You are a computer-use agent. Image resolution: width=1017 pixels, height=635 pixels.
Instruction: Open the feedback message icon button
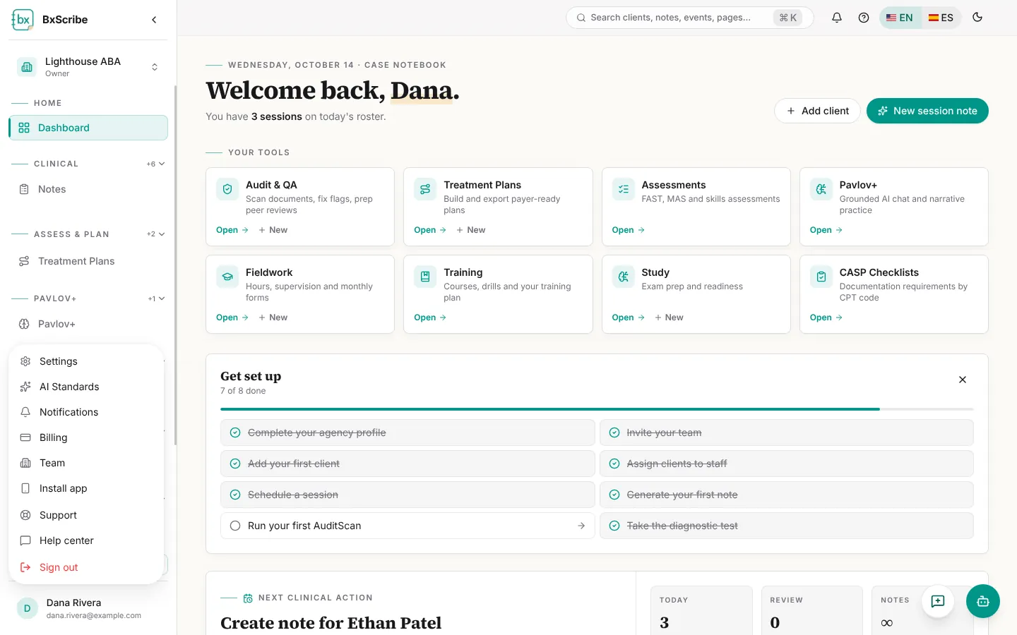[938, 601]
